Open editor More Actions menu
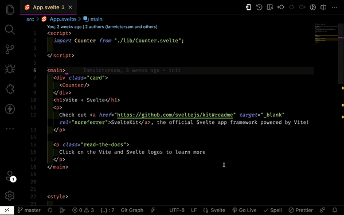This screenshot has height=215, width=344. (x=334, y=7)
